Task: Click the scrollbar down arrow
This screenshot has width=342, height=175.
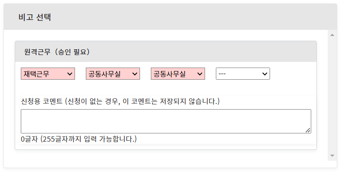Action: tap(332, 156)
